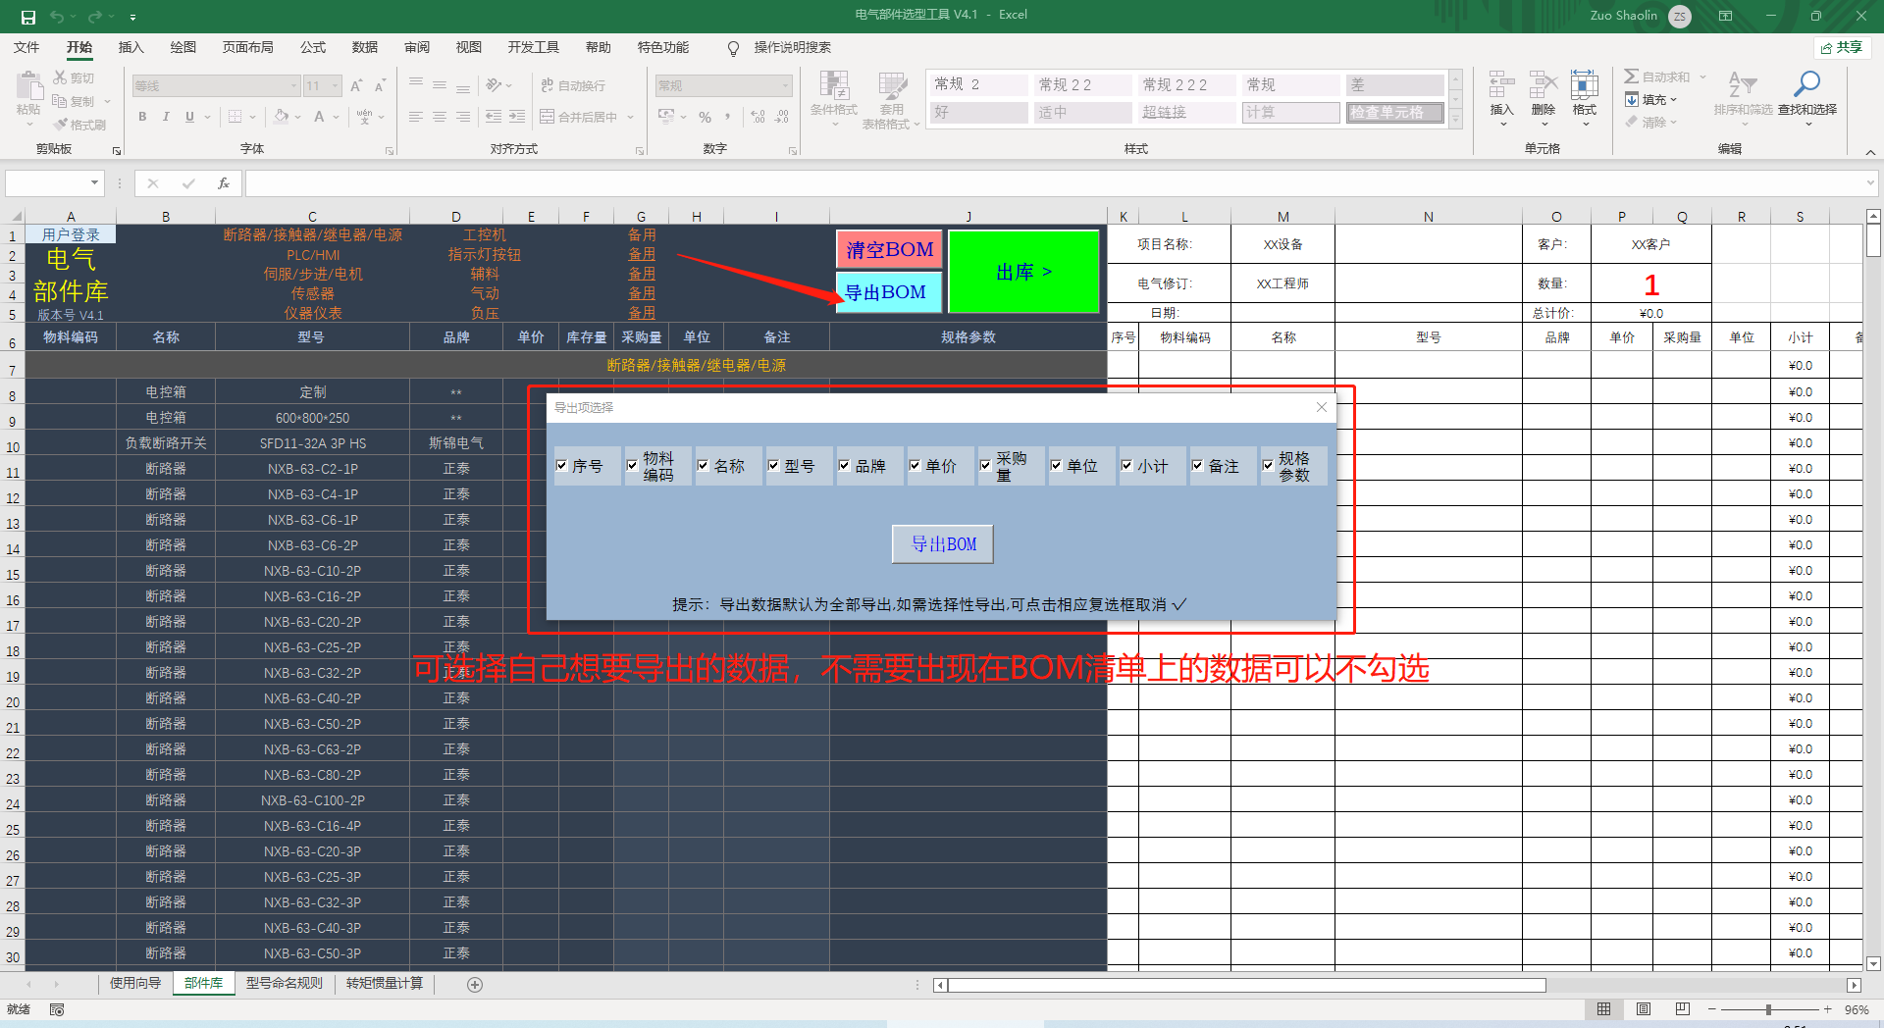Toggle the 备注 checkbox off
The width and height of the screenshot is (1884, 1028).
[x=1197, y=466]
